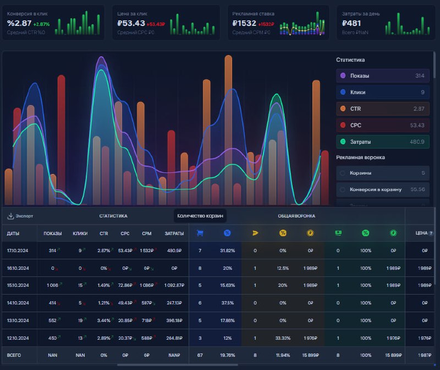Click the green money bills icon
440x370 pixels.
tap(338, 233)
